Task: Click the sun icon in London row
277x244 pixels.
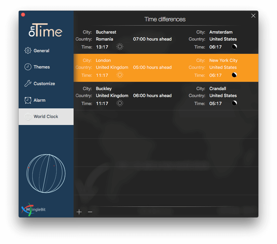Action: [x=120, y=75]
